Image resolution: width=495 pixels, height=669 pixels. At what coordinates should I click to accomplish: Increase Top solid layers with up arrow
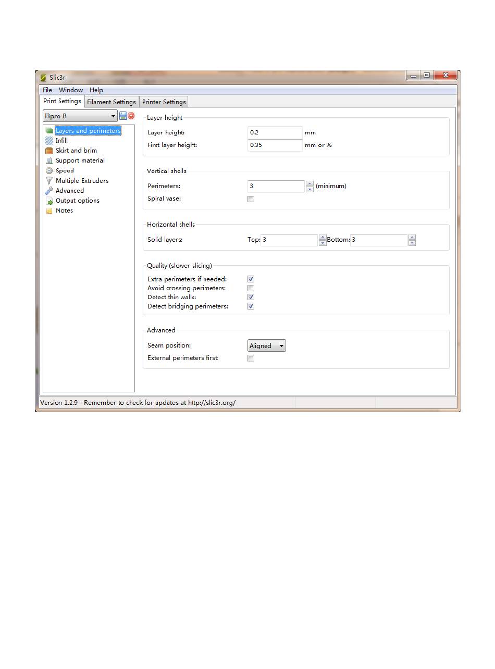[323, 237]
